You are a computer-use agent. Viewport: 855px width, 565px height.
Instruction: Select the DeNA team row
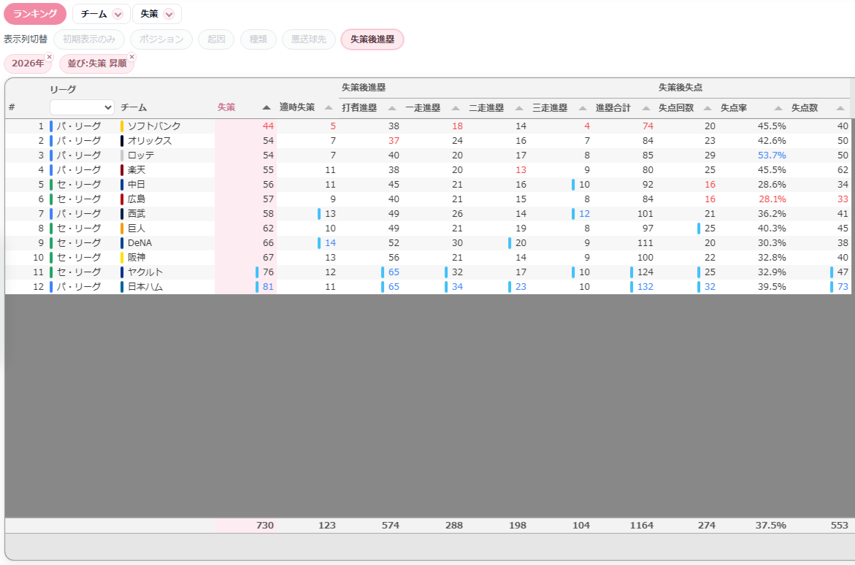coord(427,242)
